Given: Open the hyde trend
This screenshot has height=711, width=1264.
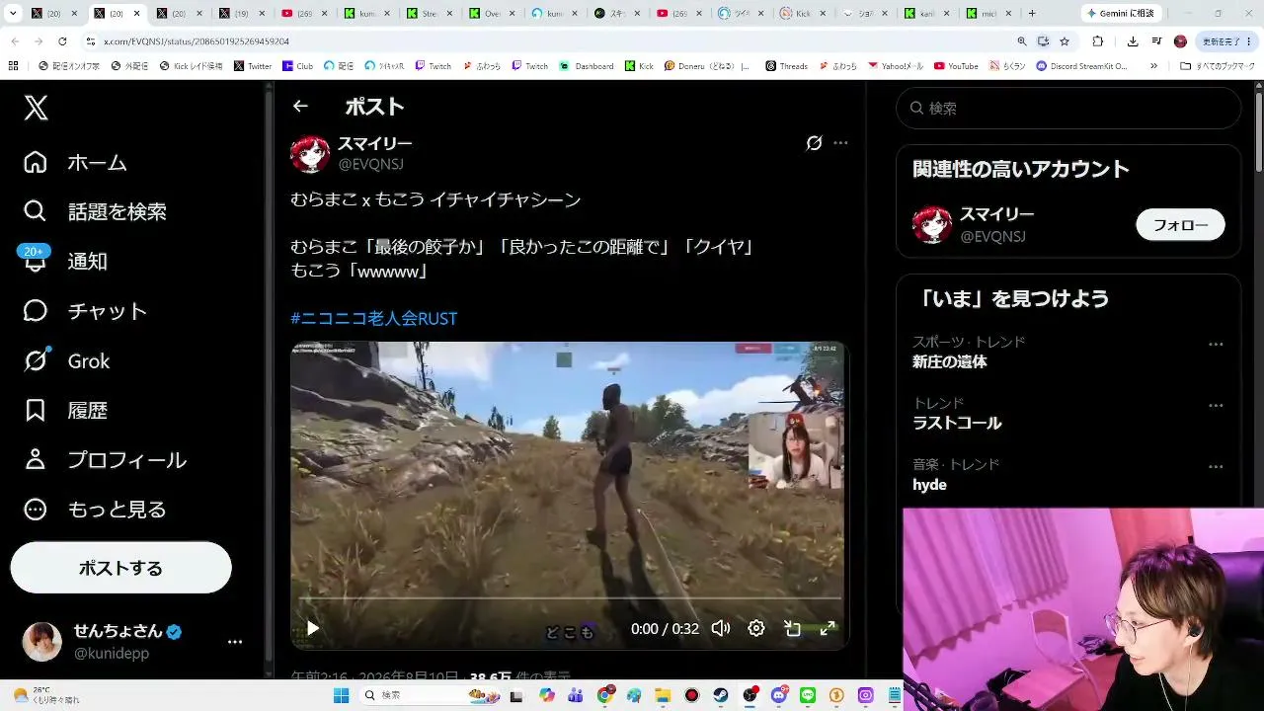Looking at the screenshot, I should pyautogui.click(x=930, y=485).
